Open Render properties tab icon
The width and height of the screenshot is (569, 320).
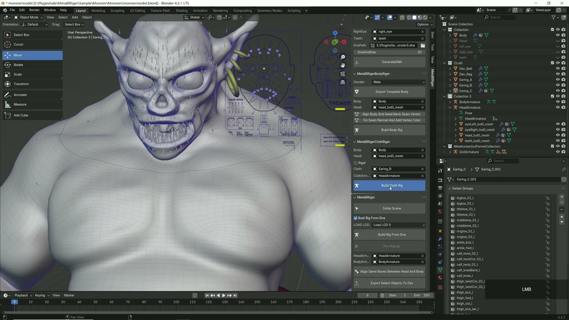[x=440, y=180]
